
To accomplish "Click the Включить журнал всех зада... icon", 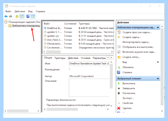I will pyautogui.click(x=119, y=52).
